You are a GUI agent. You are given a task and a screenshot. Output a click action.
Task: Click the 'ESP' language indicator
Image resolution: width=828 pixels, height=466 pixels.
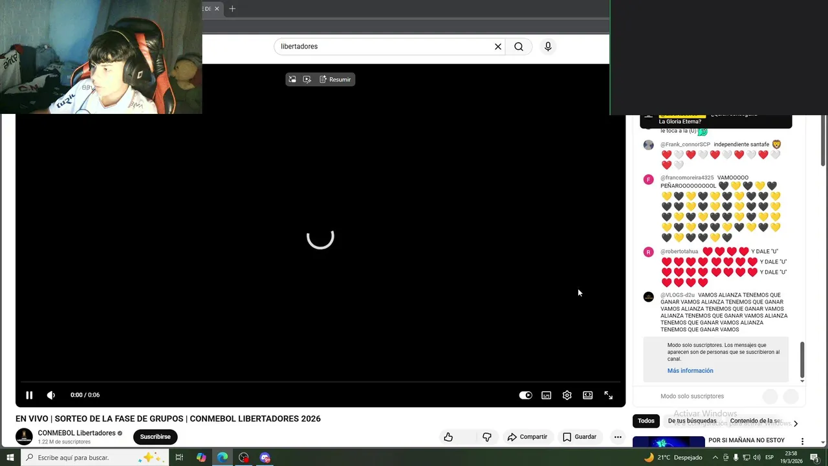[770, 458]
